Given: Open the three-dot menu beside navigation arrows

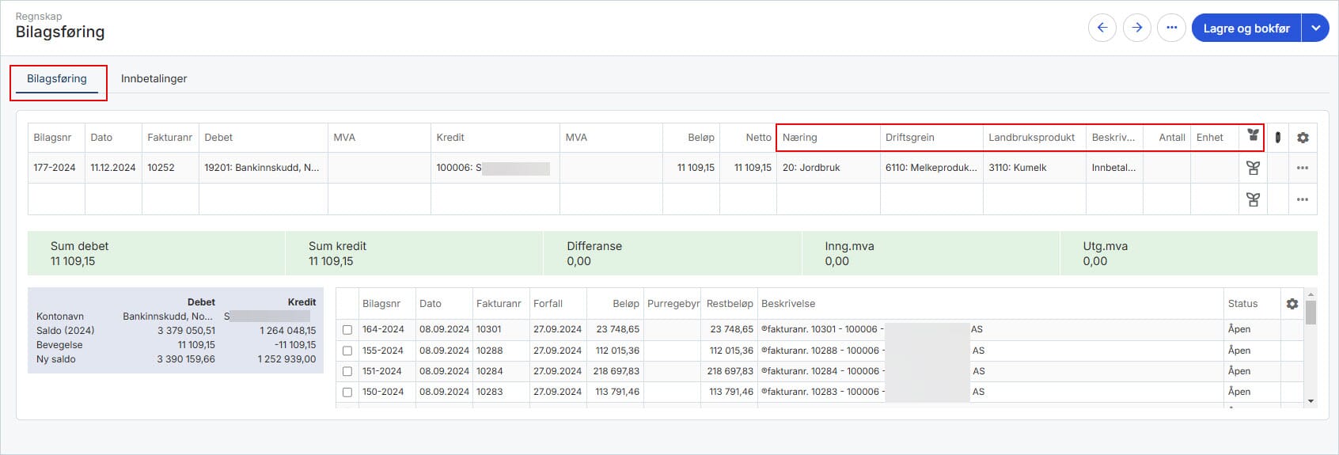Looking at the screenshot, I should pos(1171,28).
